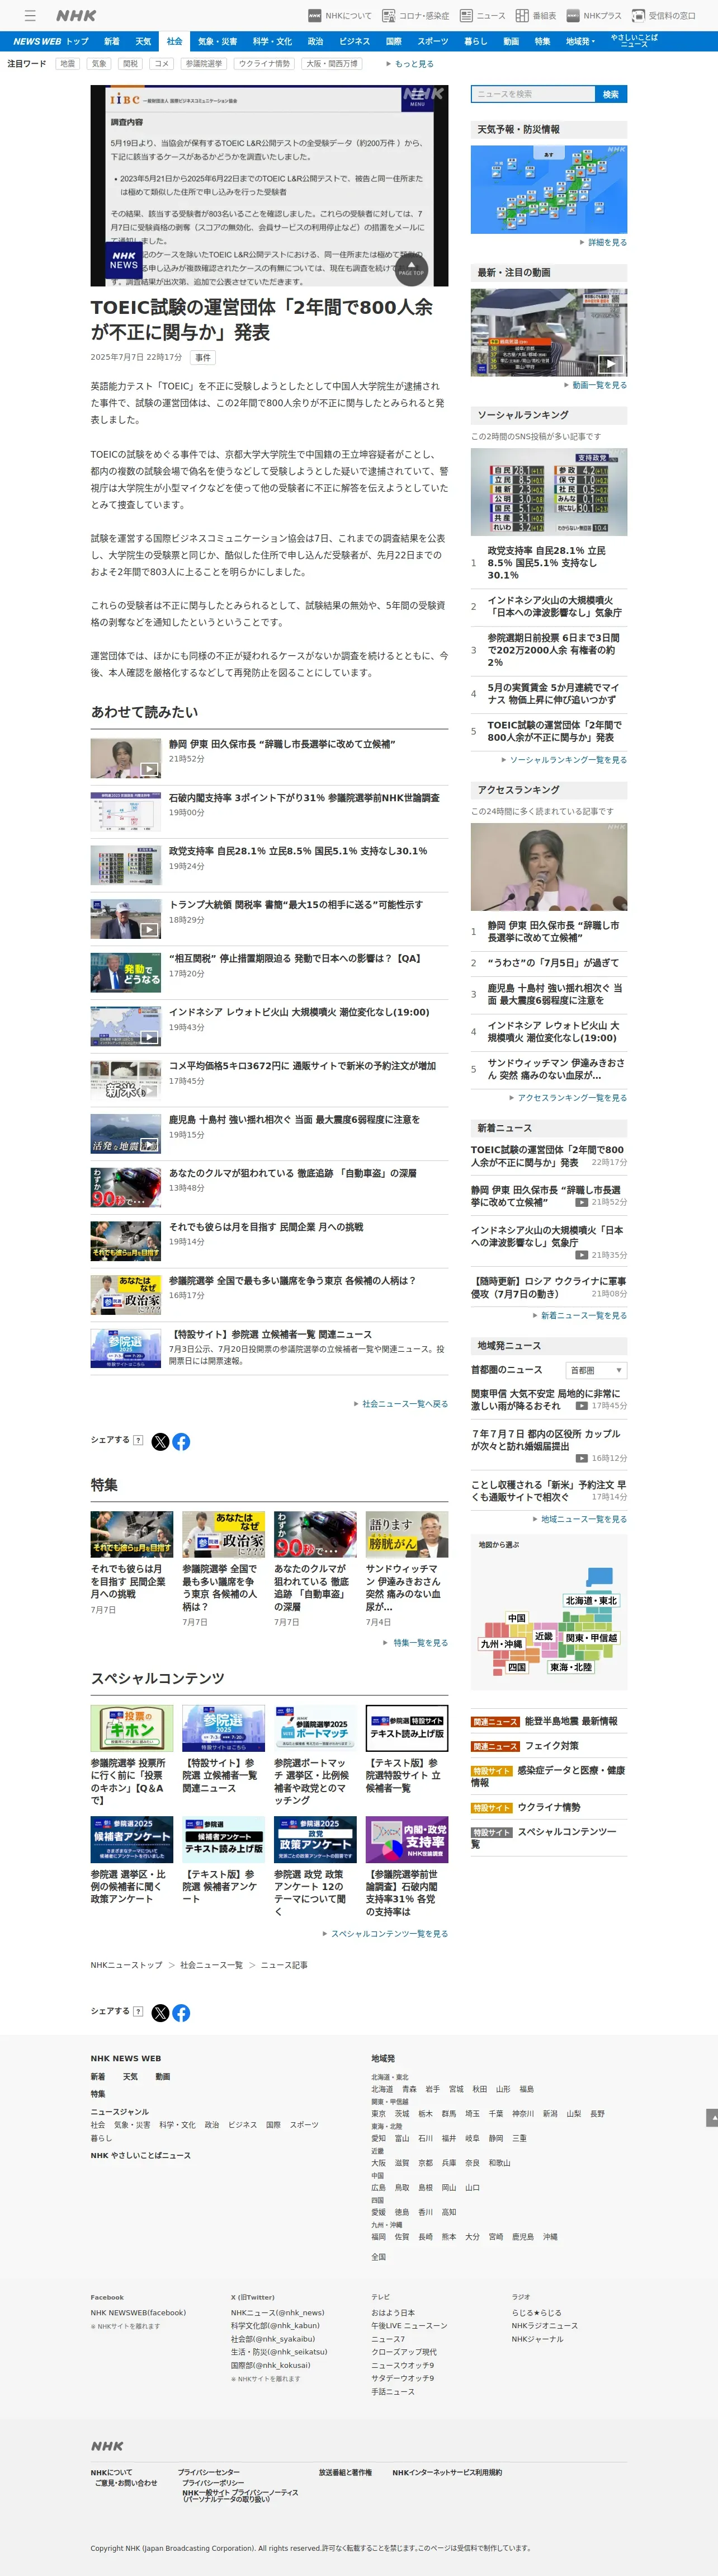Switch to the 政治 nav tab

coord(315,41)
